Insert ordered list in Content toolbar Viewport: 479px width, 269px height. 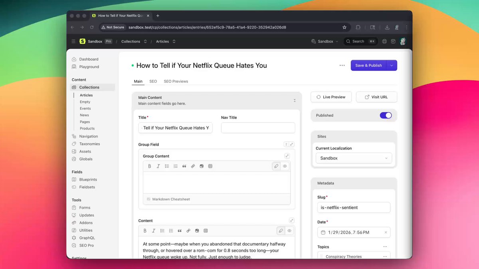[171, 231]
